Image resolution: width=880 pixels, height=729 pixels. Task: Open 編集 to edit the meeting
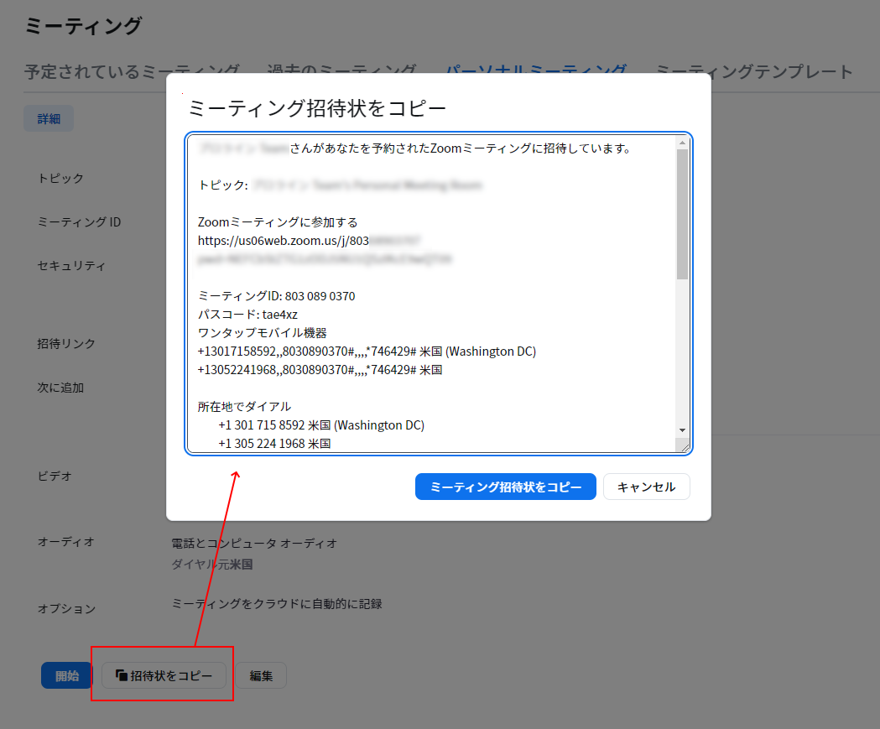click(x=261, y=675)
